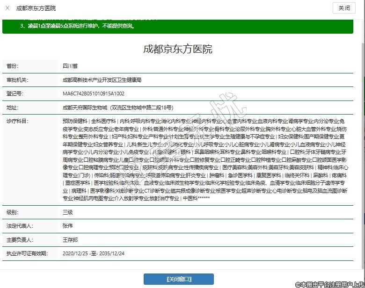Screen dimensions: 365x288
Task: Select the 成都高新技术产业开发区卫生健康局 approval authority text
Action: coord(102,80)
